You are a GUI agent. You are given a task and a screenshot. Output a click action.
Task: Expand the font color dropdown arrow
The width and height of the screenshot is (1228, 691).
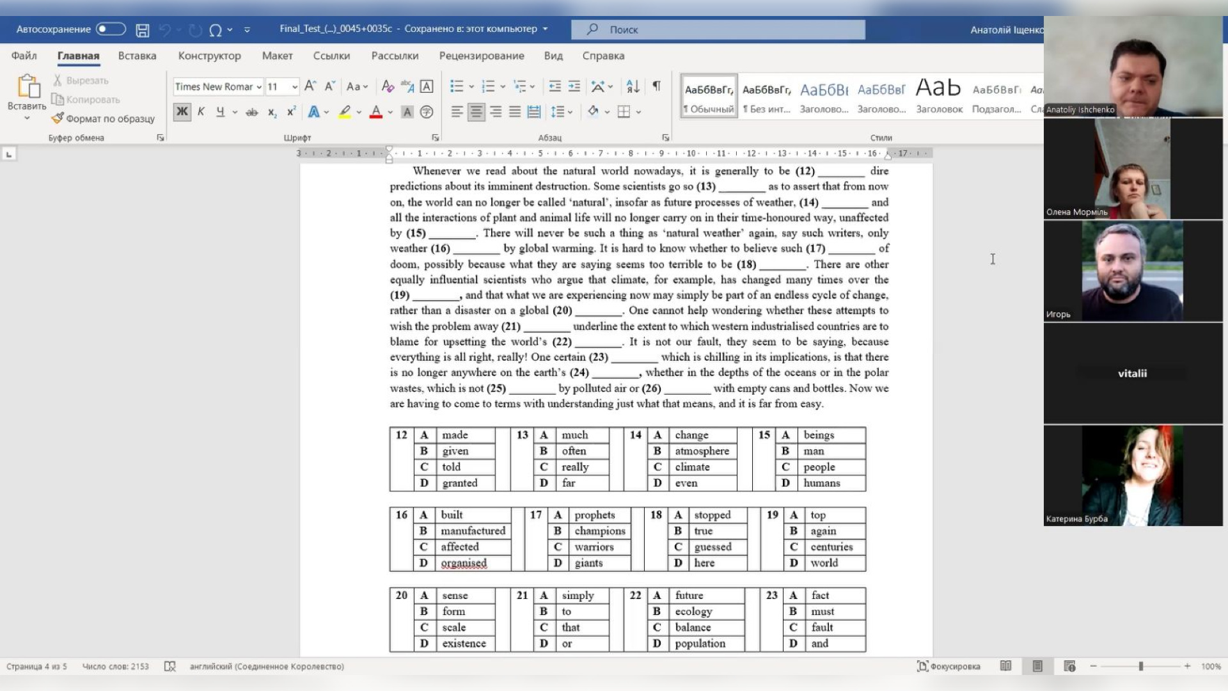[390, 112]
